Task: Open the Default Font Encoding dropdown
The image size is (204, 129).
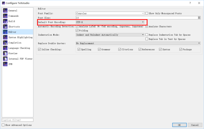Action: pos(110,22)
